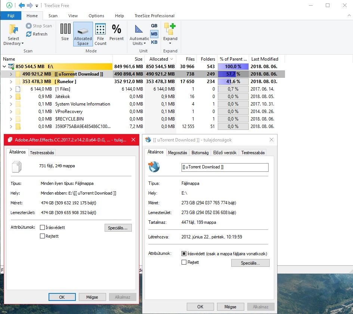Toggle Rejtett checkbox in Adobe properties dialog
353x314 pixels.
tap(42, 236)
